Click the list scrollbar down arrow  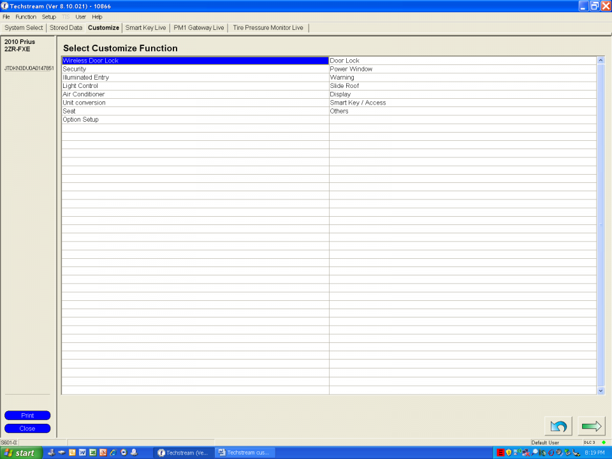[601, 390]
